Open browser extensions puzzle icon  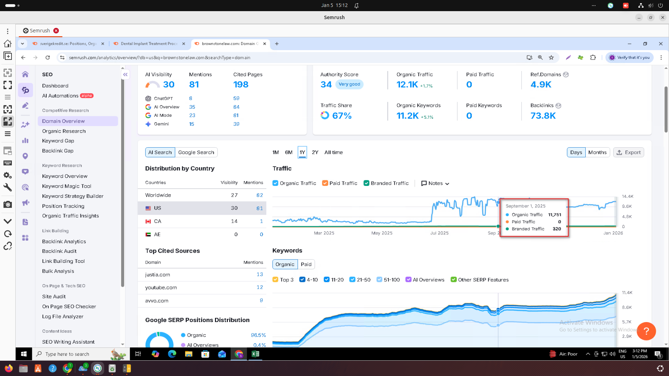pos(593,57)
